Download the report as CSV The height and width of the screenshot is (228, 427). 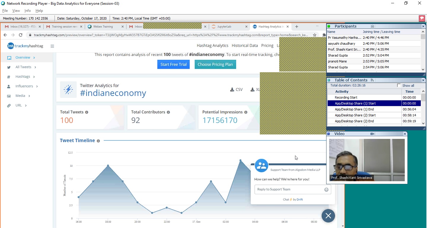point(236,89)
